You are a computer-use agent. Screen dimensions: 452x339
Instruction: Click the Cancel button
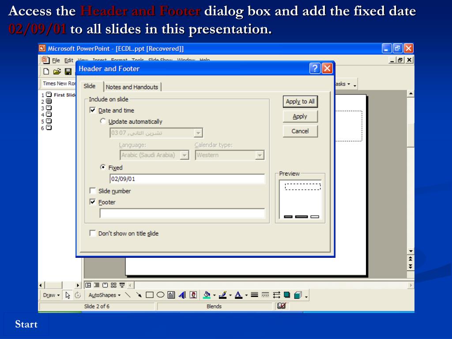coord(300,131)
